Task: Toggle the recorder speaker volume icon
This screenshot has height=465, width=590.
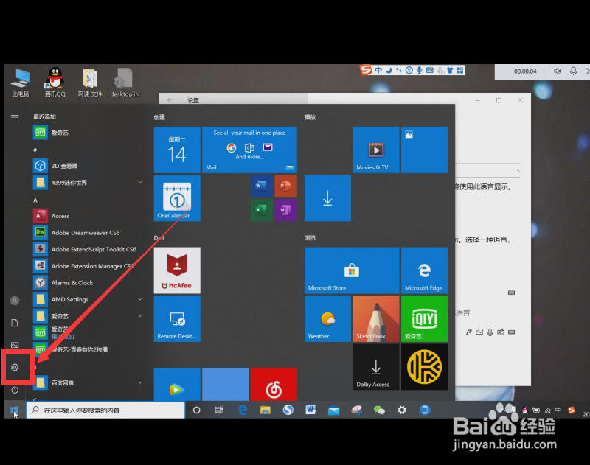Action: (x=558, y=71)
